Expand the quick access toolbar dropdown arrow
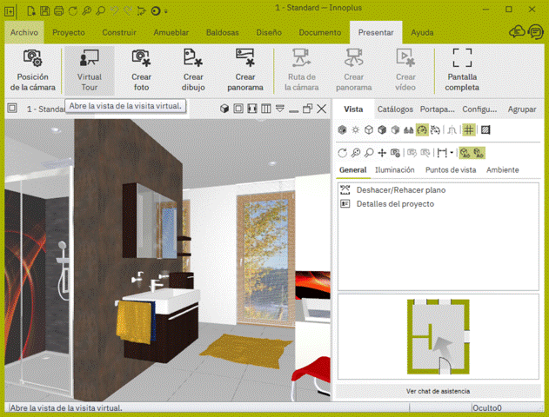Viewport: 549px width, 417px height. (x=166, y=11)
